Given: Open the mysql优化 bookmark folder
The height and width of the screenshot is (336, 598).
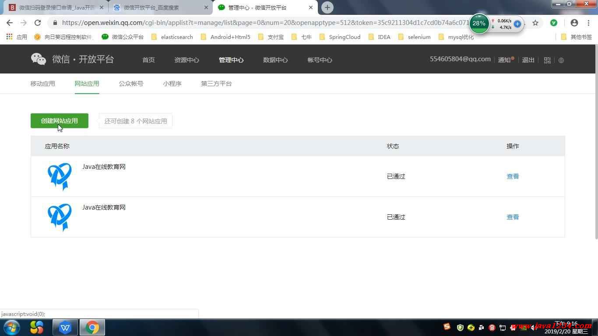Looking at the screenshot, I should point(456,37).
